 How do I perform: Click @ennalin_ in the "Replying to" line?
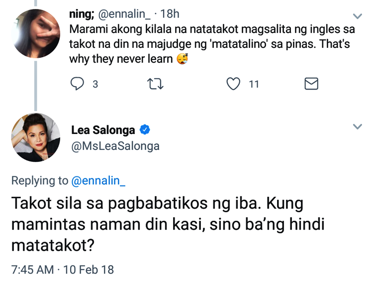[x=98, y=181]
